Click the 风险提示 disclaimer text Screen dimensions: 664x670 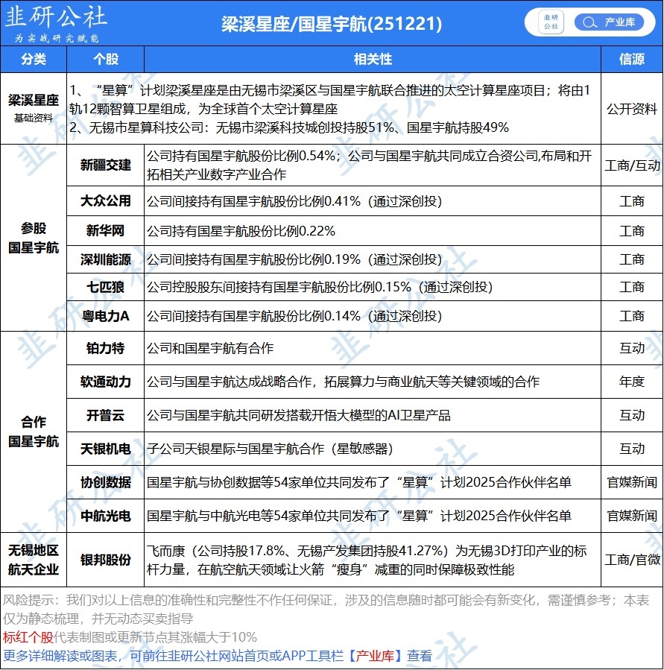(326, 609)
